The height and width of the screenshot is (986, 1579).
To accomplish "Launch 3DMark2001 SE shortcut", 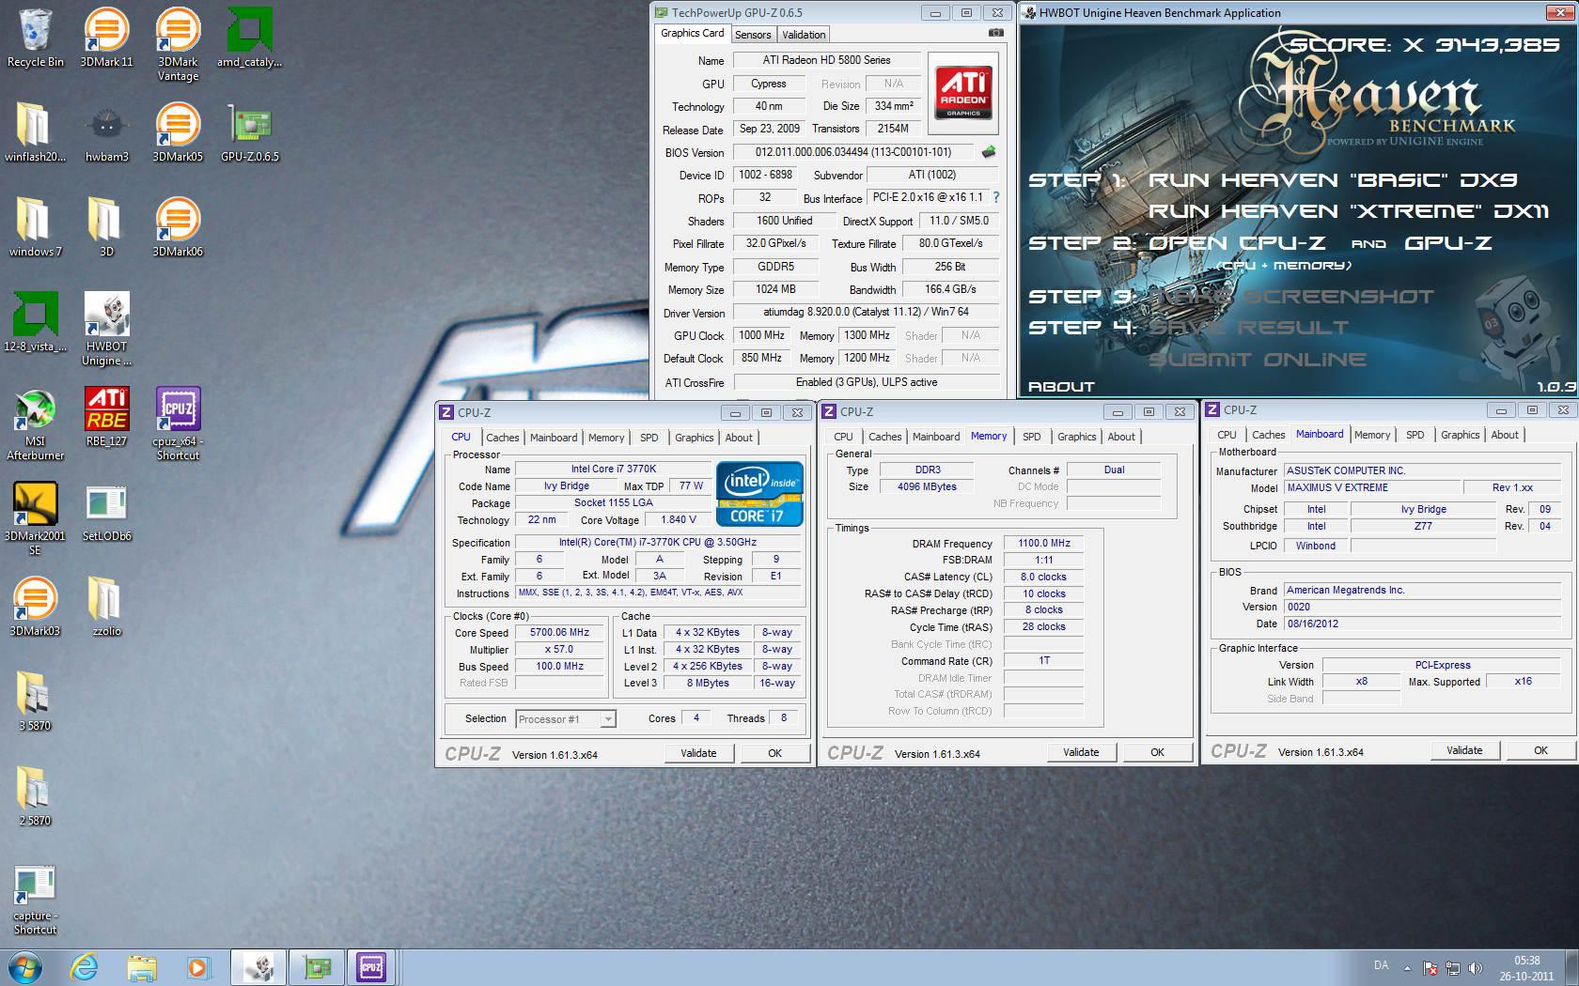I will [35, 518].
